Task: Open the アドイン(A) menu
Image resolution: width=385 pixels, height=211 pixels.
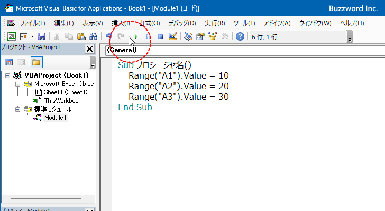Action: [x=277, y=23]
